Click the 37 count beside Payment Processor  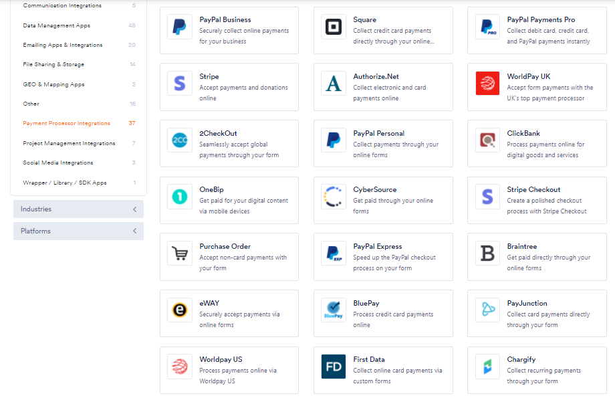tap(132, 123)
